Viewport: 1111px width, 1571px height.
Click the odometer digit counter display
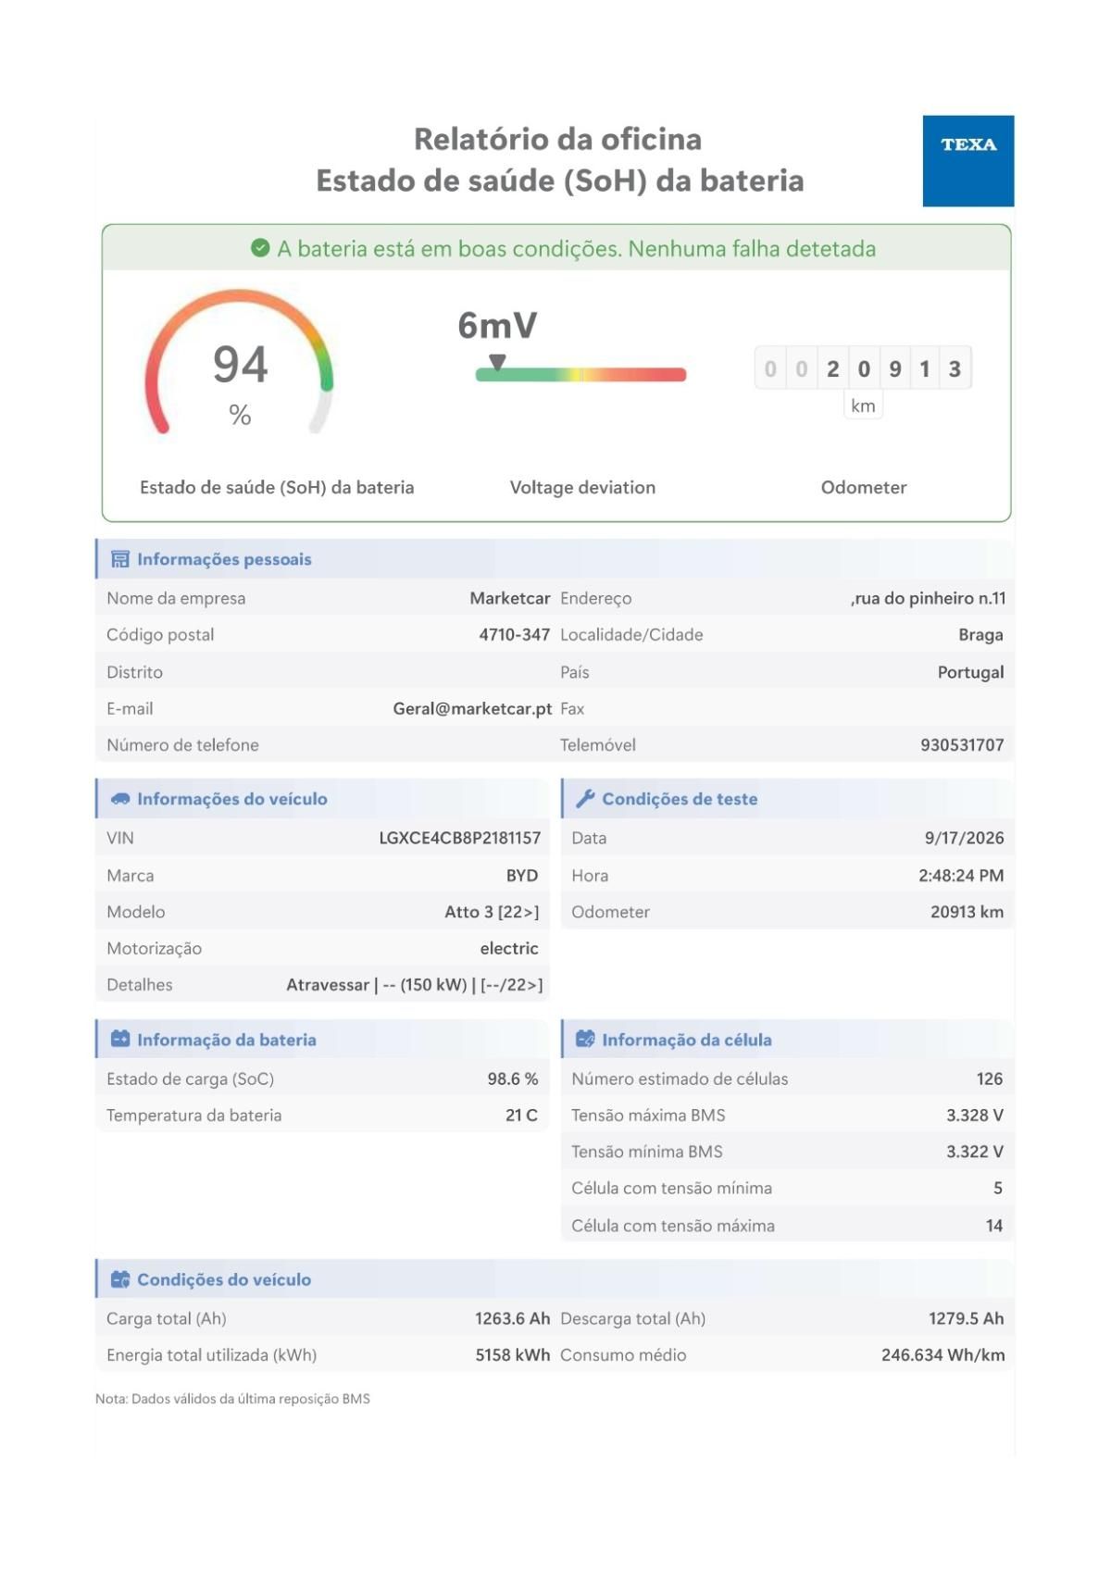[x=863, y=368]
